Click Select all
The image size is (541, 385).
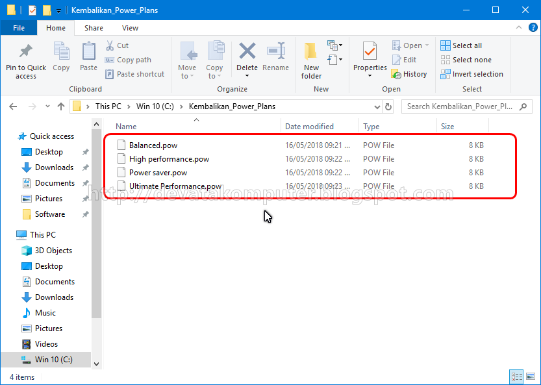point(461,45)
